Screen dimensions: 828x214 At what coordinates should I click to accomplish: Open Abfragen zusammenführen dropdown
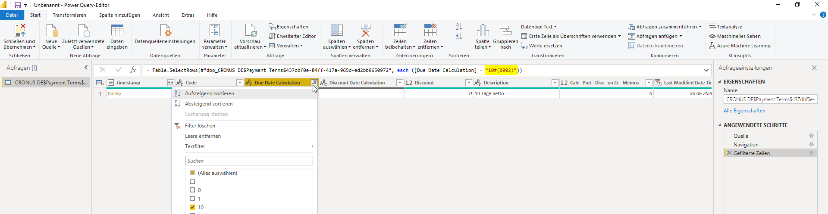click(665, 27)
